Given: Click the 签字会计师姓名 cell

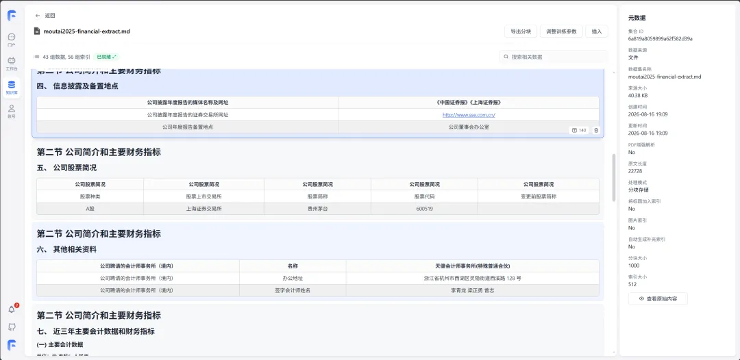Looking at the screenshot, I should pyautogui.click(x=293, y=290).
